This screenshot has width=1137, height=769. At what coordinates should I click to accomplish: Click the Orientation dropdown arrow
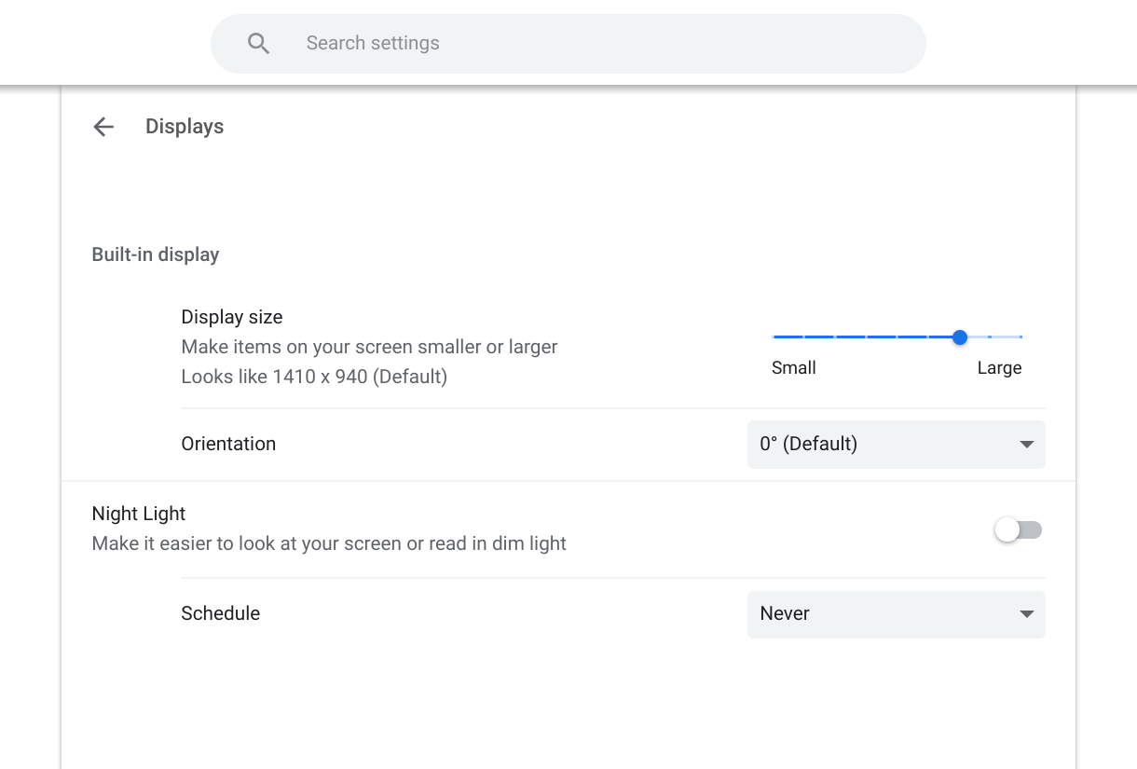[x=1026, y=445]
